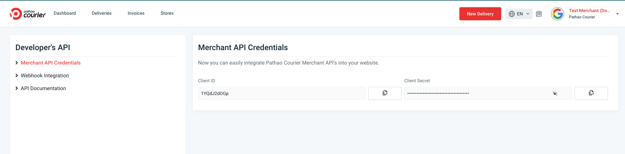Open the news list icon in header
625x154 pixels.
pyautogui.click(x=539, y=14)
